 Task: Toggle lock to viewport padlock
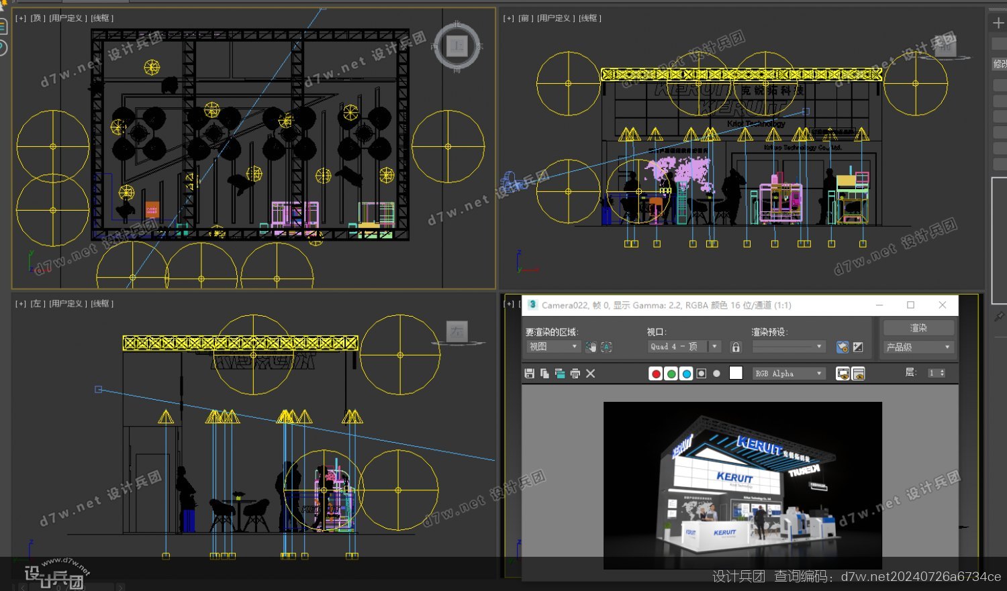click(736, 347)
